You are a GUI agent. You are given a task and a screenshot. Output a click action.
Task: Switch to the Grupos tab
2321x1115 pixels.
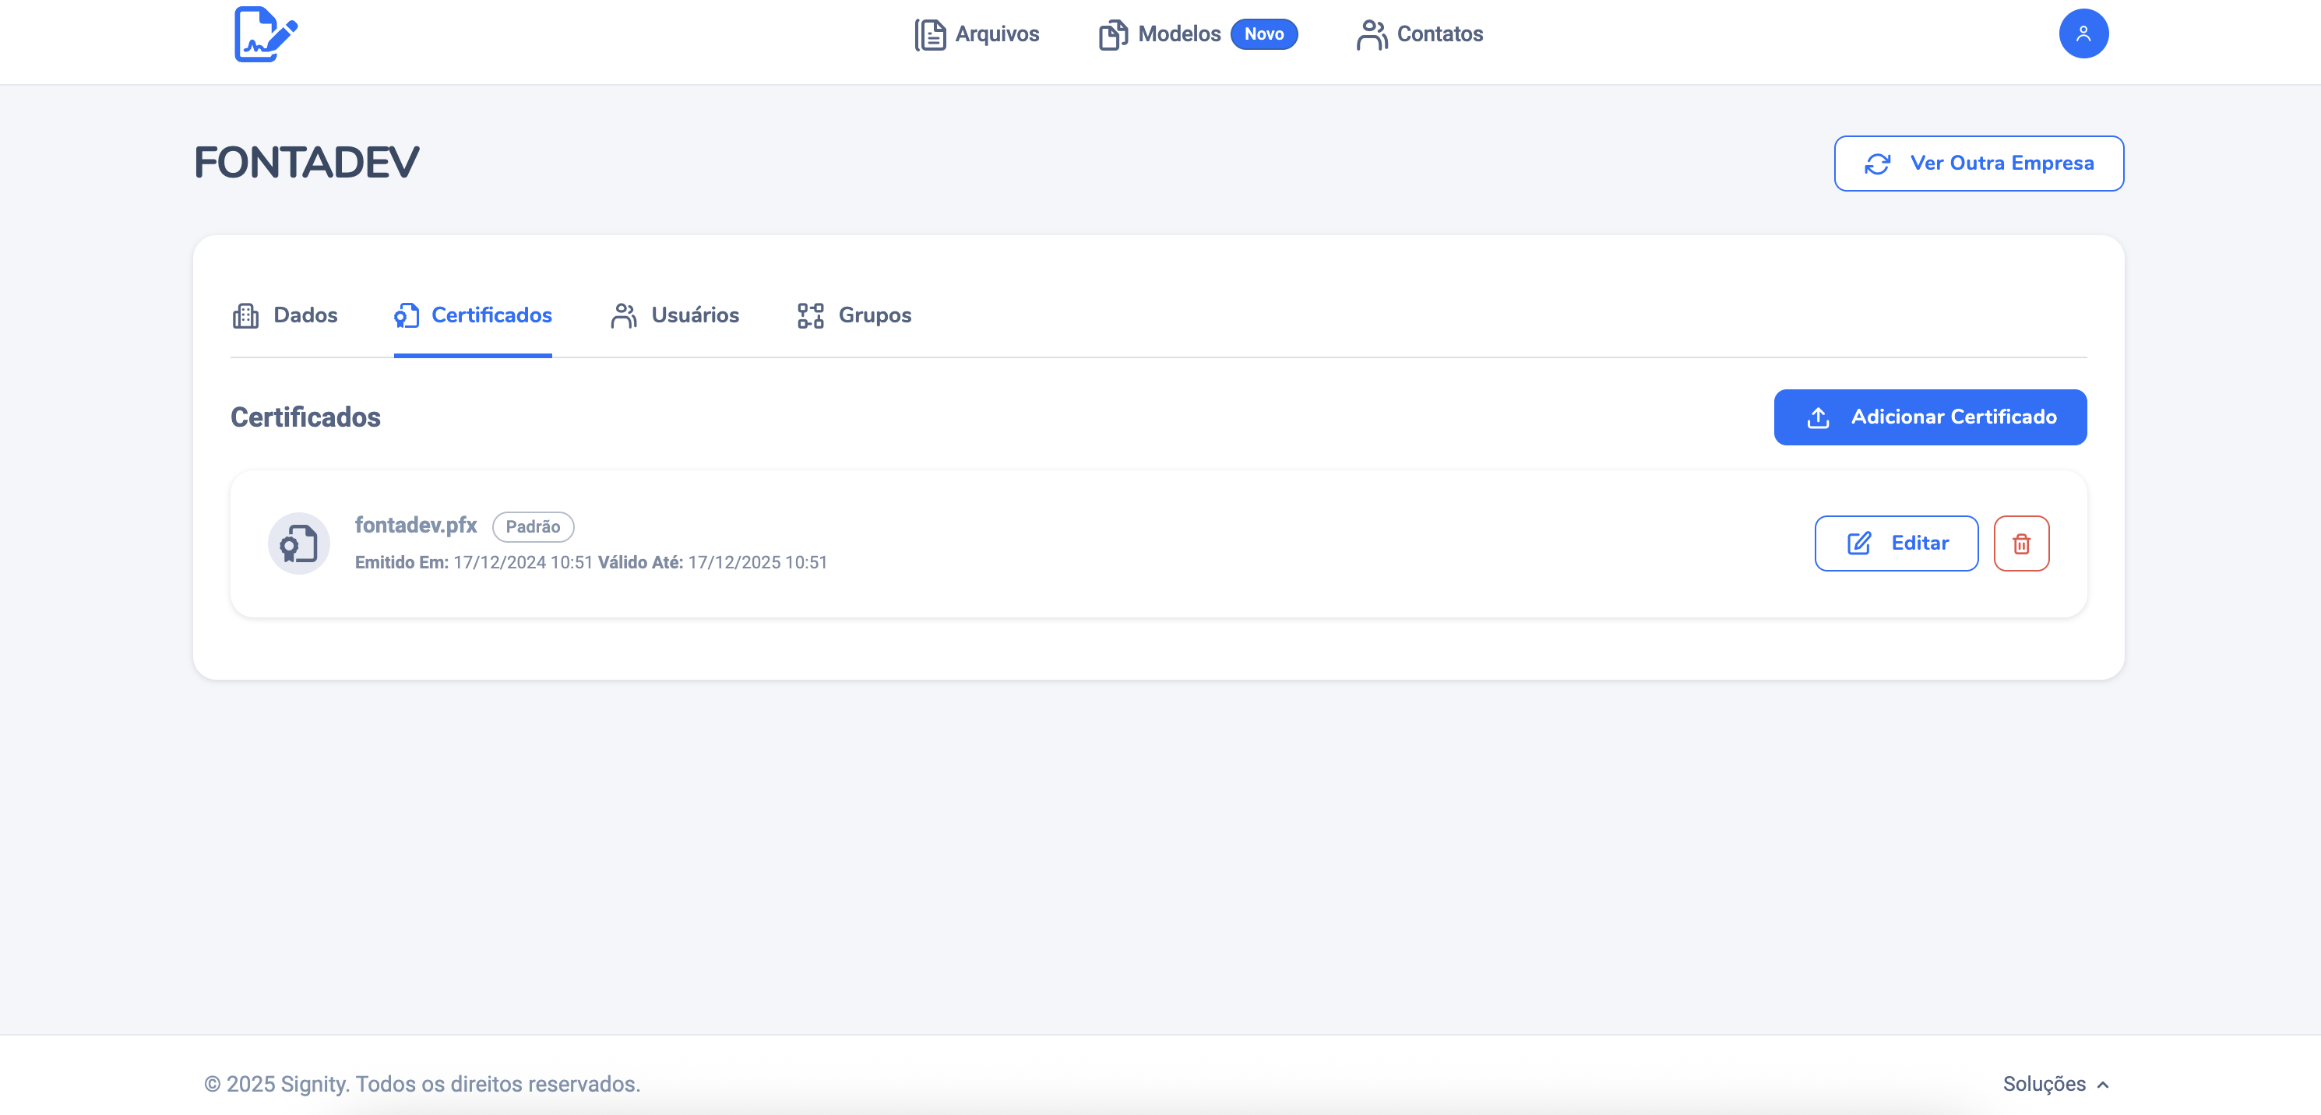854,315
